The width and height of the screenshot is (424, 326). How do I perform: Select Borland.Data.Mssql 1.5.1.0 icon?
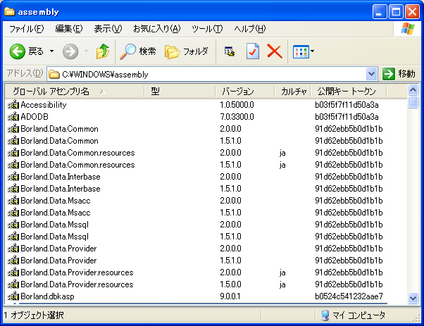(x=13, y=237)
